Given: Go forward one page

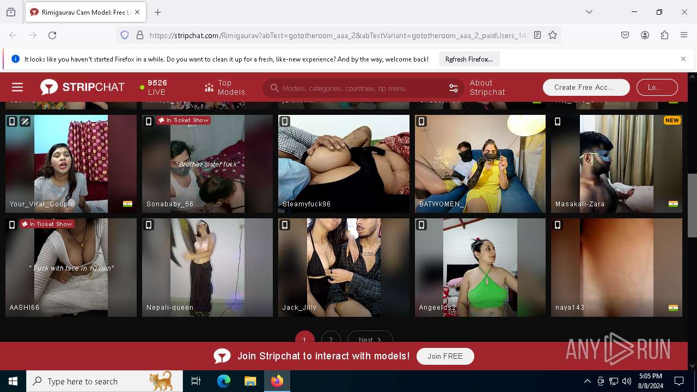Looking at the screenshot, I should click(x=33, y=35).
